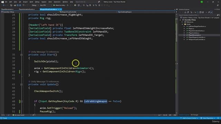Open Add to Source Control dropdown

pyautogui.click(x=189, y=118)
